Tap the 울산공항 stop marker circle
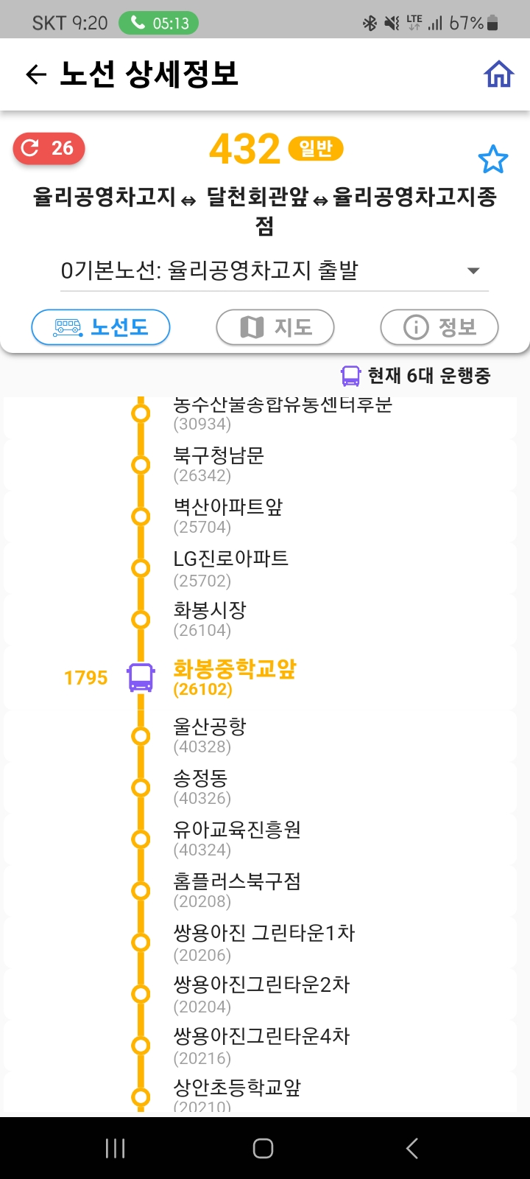This screenshot has height=1179, width=530. tap(141, 735)
